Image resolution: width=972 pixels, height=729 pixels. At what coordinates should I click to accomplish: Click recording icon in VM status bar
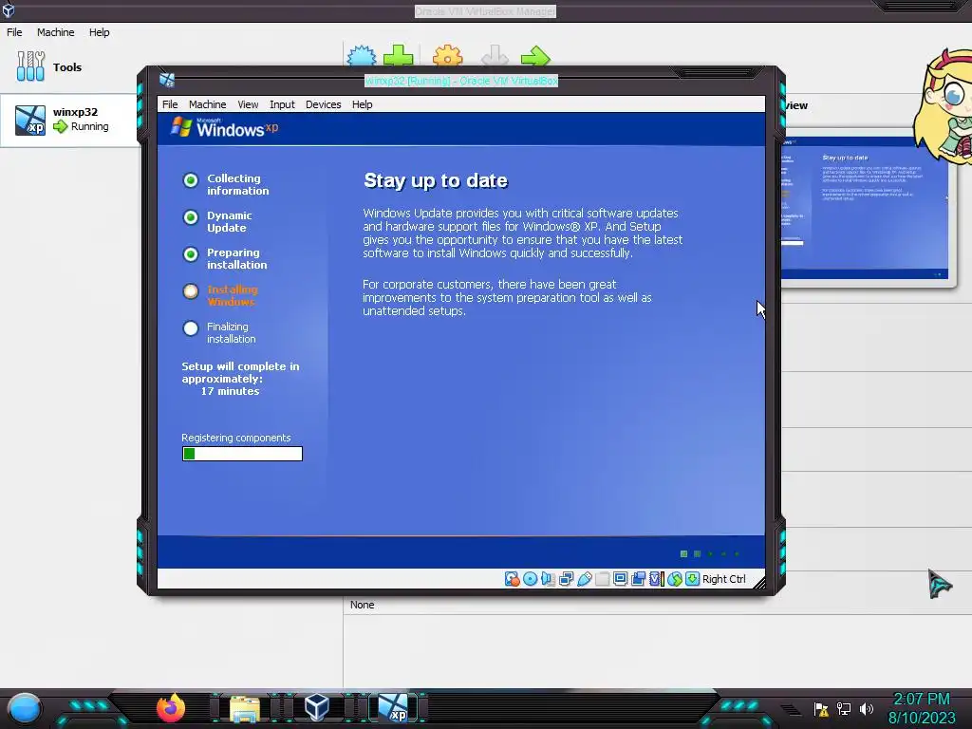pos(638,579)
